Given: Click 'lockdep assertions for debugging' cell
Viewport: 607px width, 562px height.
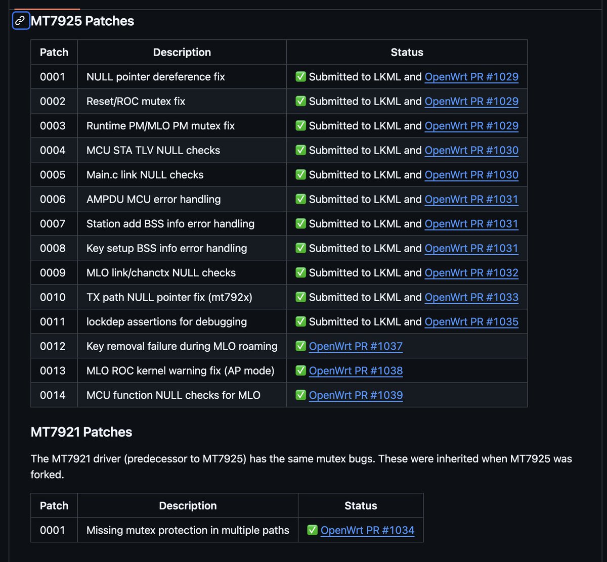Looking at the screenshot, I should point(182,321).
